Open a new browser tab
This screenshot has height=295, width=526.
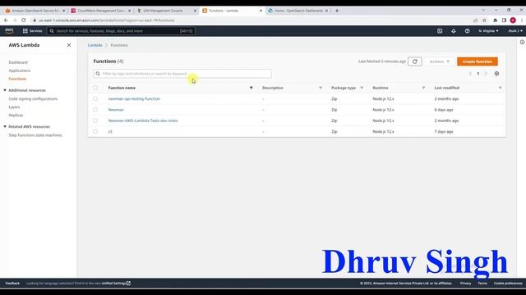click(337, 11)
